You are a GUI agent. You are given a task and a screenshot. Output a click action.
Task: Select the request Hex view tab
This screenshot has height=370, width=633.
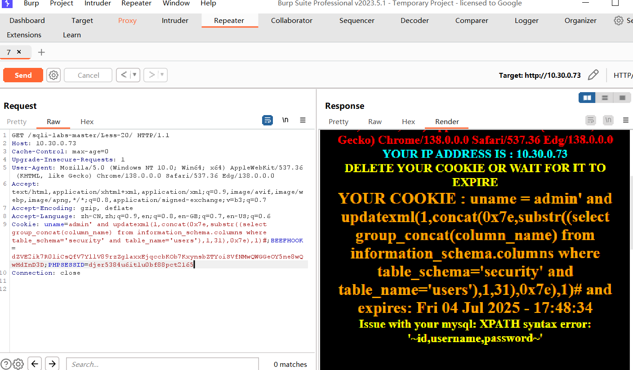pos(87,122)
